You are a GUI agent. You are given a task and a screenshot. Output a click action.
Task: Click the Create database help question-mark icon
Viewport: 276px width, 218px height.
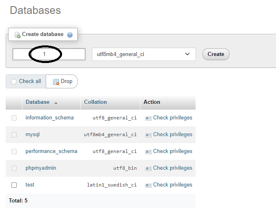tap(70, 35)
